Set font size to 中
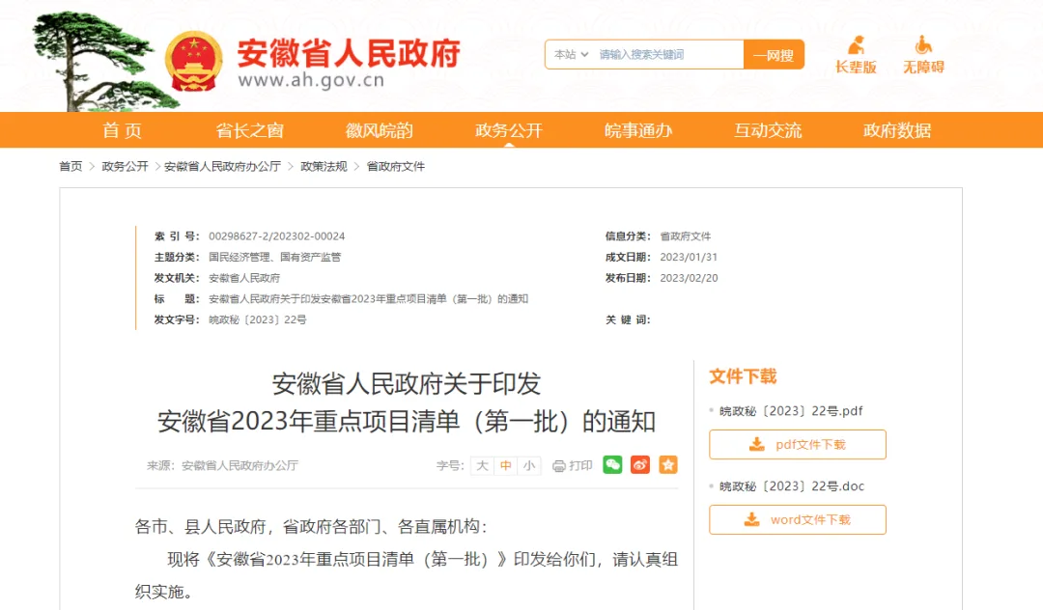Screen dimensions: 1043x610 [x=505, y=466]
